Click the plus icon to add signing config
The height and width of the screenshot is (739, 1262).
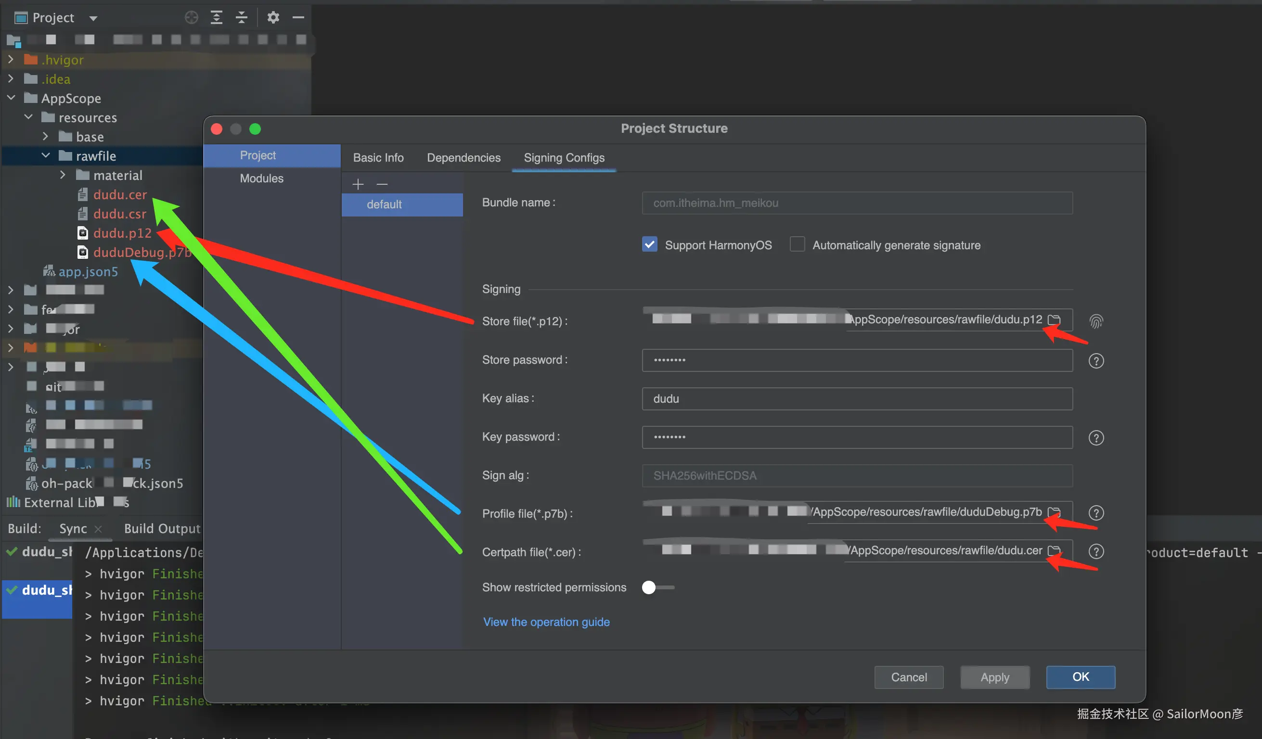tap(358, 184)
